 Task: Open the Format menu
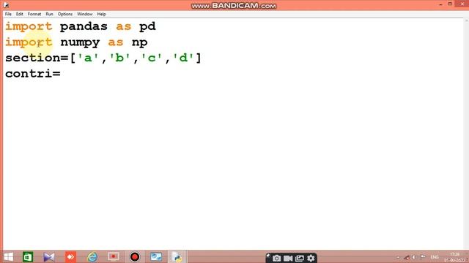pyautogui.click(x=34, y=14)
